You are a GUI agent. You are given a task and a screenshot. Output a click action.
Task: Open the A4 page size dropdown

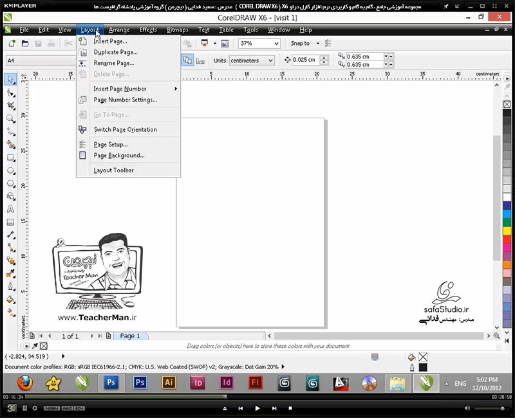pos(41,60)
